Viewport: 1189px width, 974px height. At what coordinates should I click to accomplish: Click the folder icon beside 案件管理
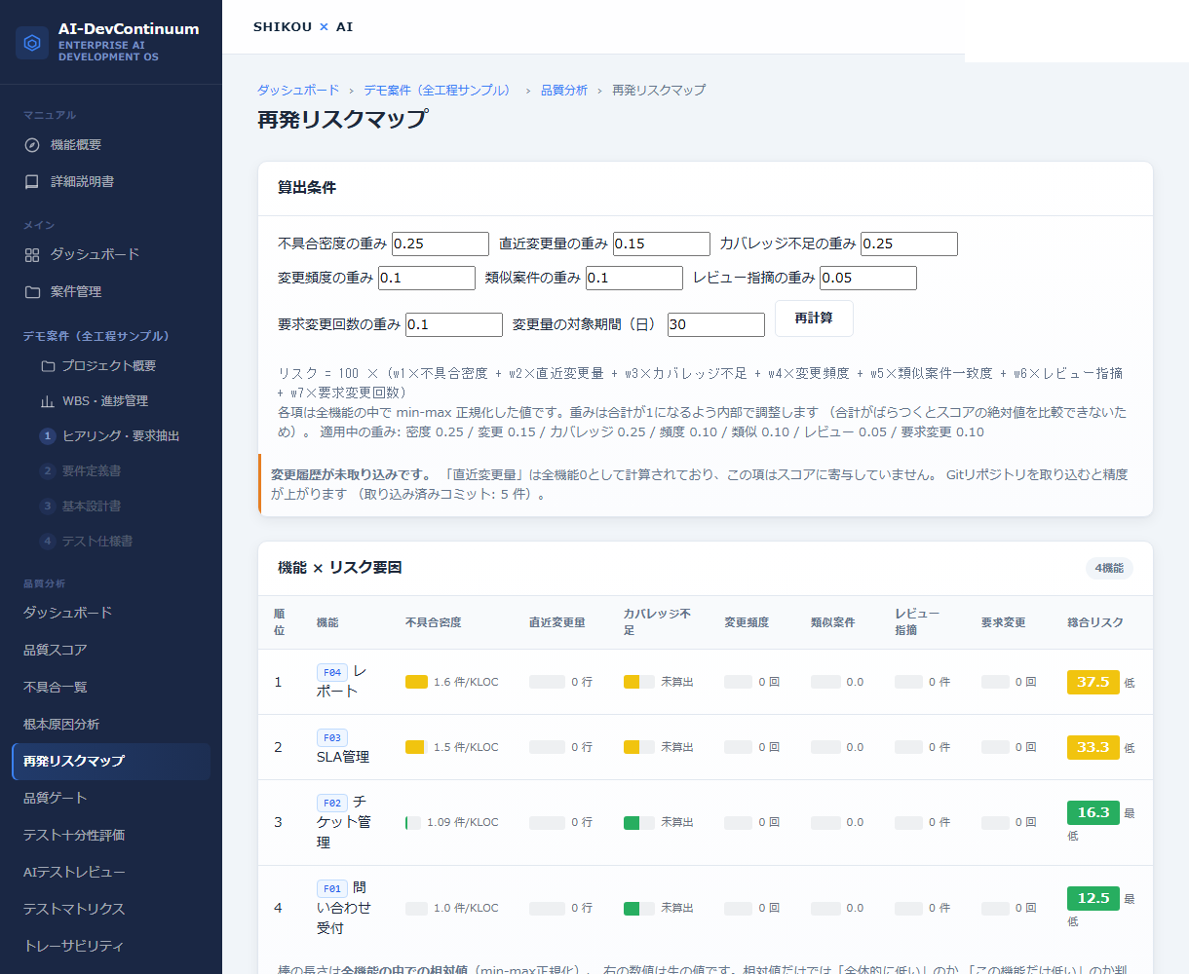pos(32,292)
